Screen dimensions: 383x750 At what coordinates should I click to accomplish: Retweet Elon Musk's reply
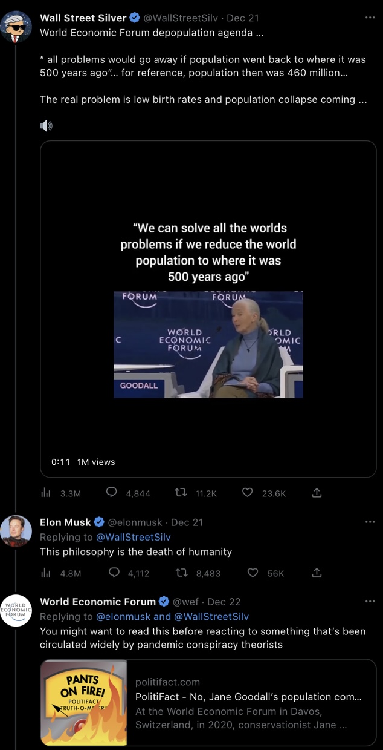point(181,573)
